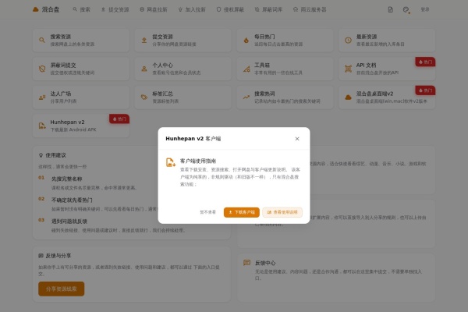468x312 pixels.
Task: Open 搜索 in top navigation
Action: coord(81,9)
